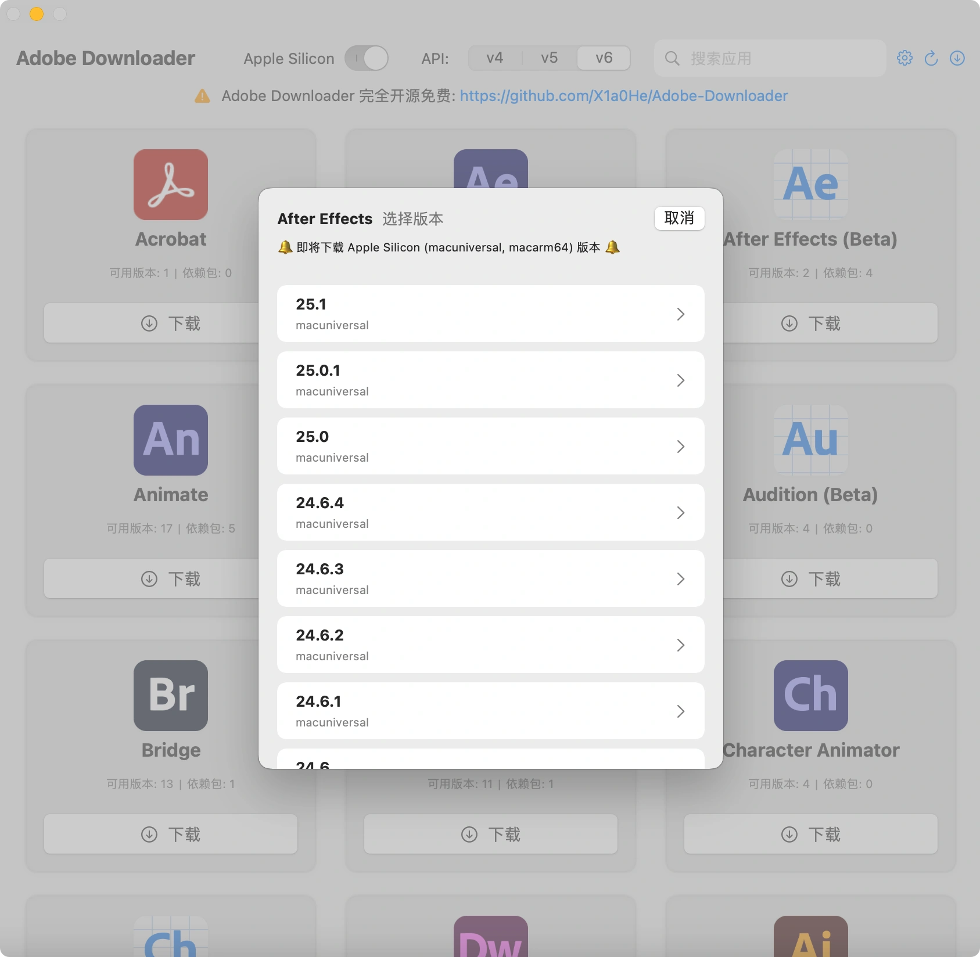
Task: Open download manager circular arrow icon
Action: click(957, 58)
